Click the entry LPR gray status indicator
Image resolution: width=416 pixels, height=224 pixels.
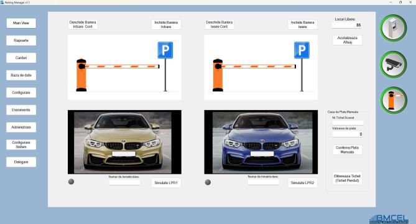71,182
